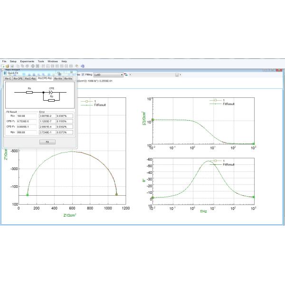
Task: Switch to the Rs-CPE tab
Action: (x=18, y=78)
